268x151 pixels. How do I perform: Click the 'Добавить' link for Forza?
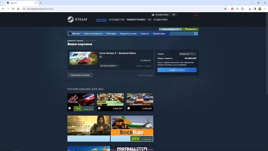(x=139, y=66)
